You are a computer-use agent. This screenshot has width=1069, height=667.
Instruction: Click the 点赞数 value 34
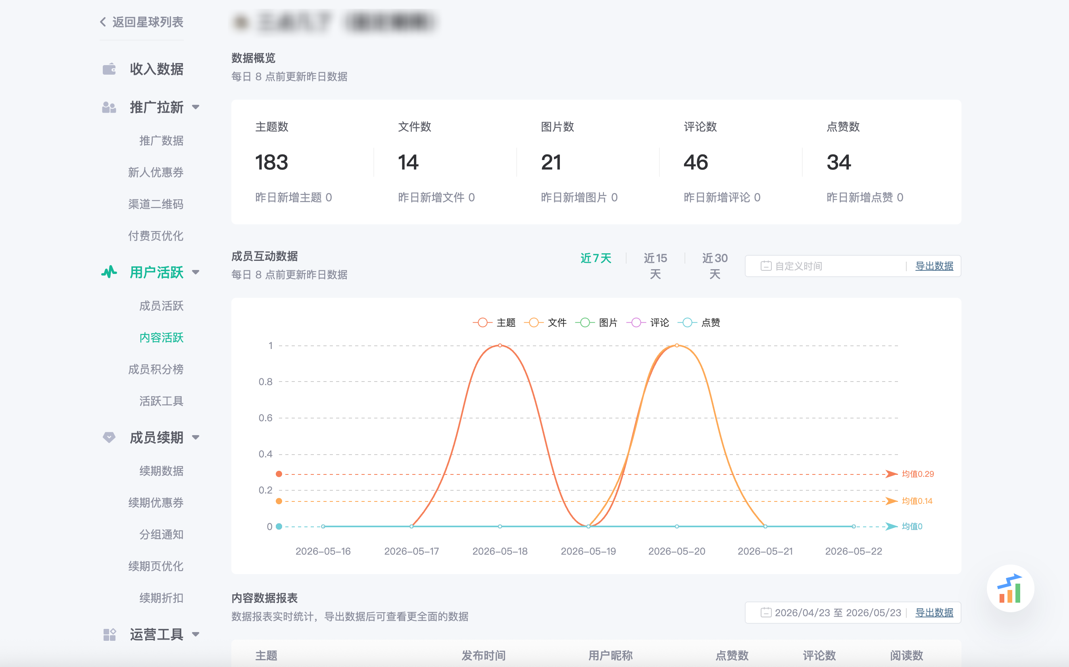838,162
